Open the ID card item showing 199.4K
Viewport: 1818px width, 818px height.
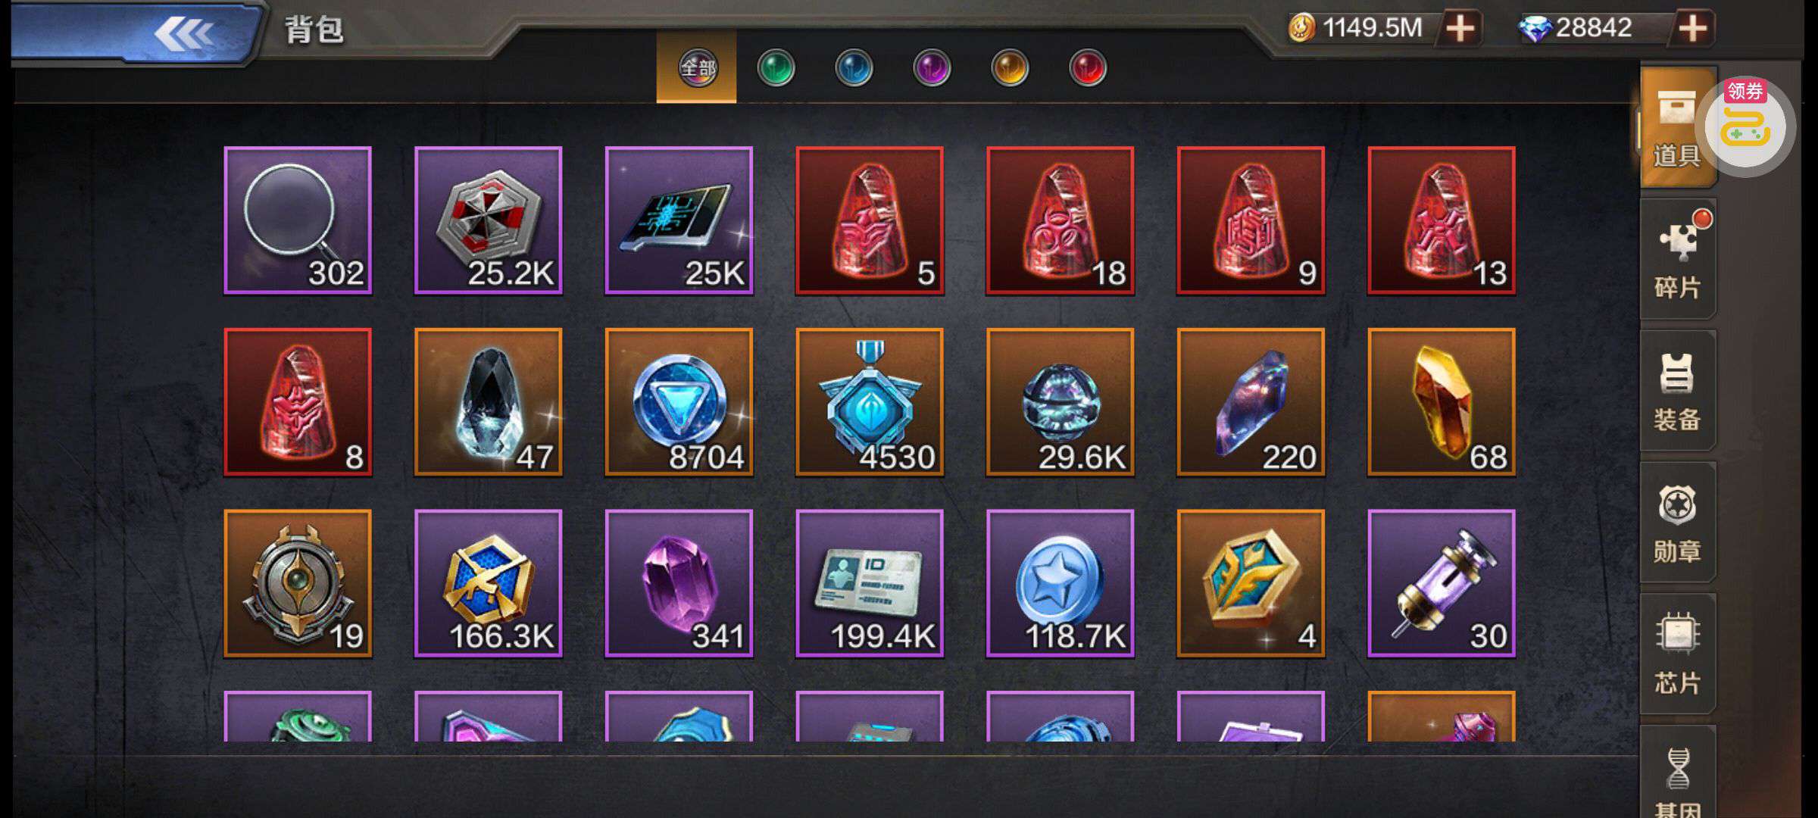tap(870, 583)
